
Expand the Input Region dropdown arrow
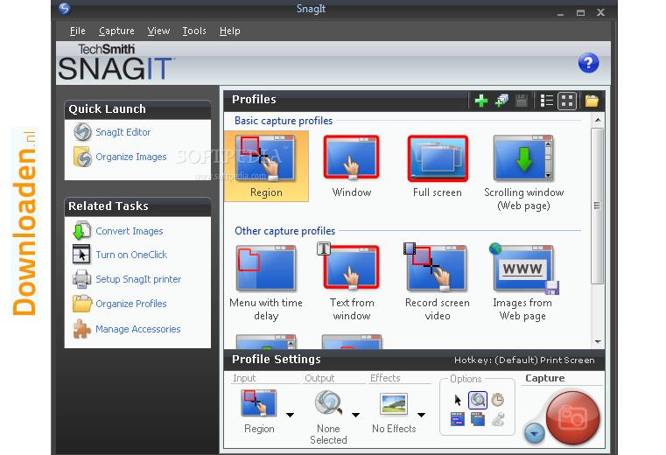point(291,415)
